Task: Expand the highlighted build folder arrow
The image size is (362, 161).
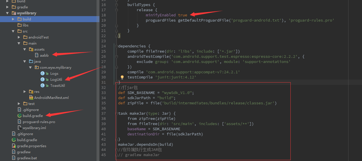Action: coord(13,19)
